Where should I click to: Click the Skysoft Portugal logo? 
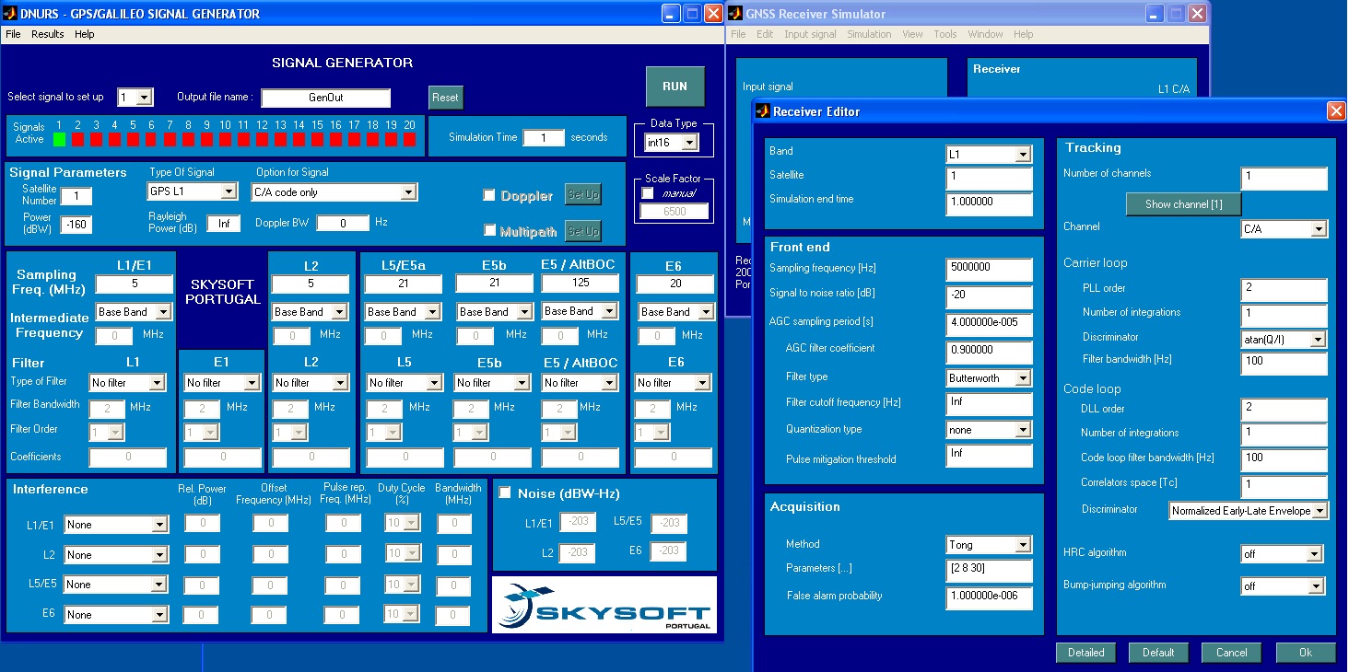(604, 603)
